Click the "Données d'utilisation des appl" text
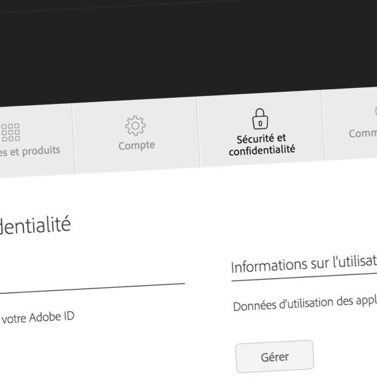 point(305,303)
